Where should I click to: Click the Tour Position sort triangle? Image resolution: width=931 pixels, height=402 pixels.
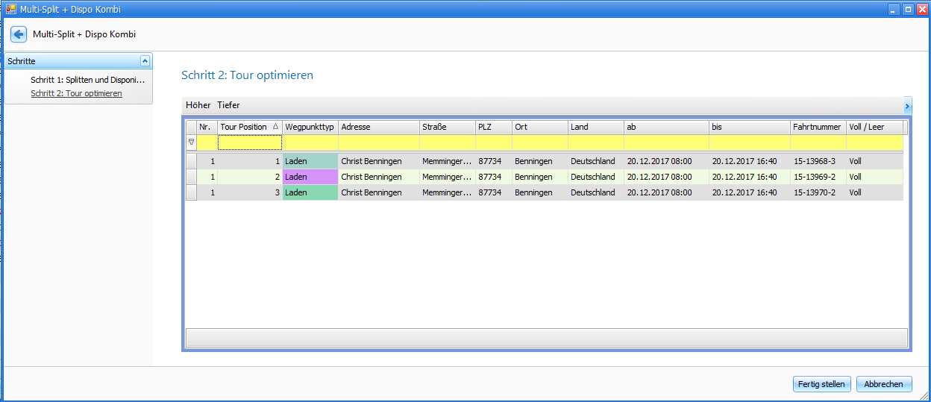[x=275, y=127]
